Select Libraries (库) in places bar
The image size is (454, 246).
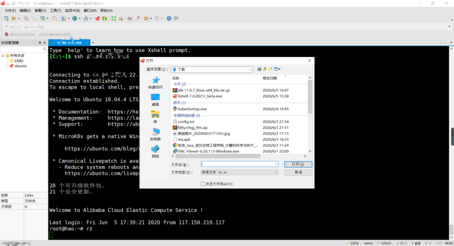point(155,117)
